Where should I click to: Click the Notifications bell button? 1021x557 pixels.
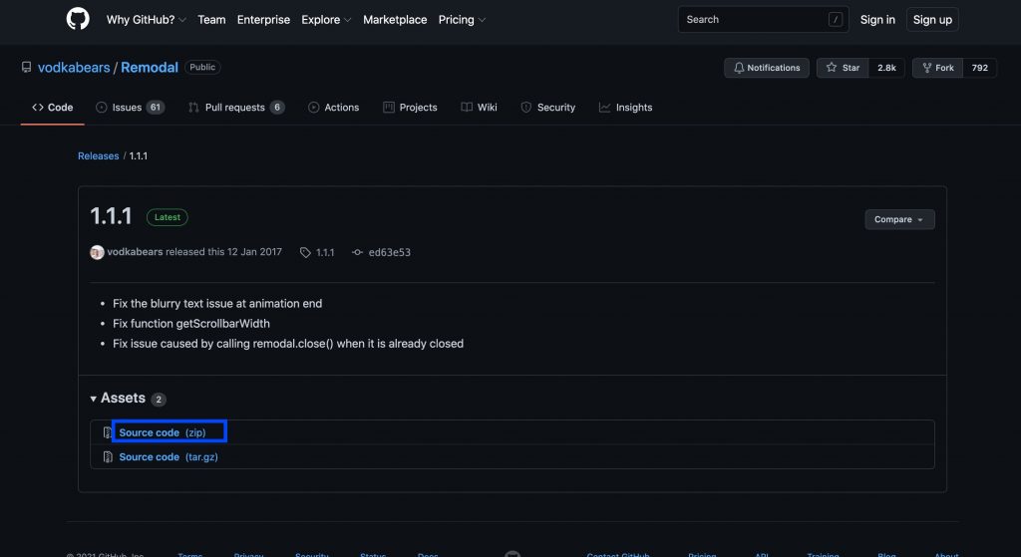click(766, 68)
